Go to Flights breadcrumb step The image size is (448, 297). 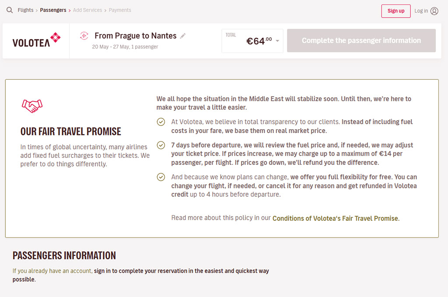coord(25,10)
